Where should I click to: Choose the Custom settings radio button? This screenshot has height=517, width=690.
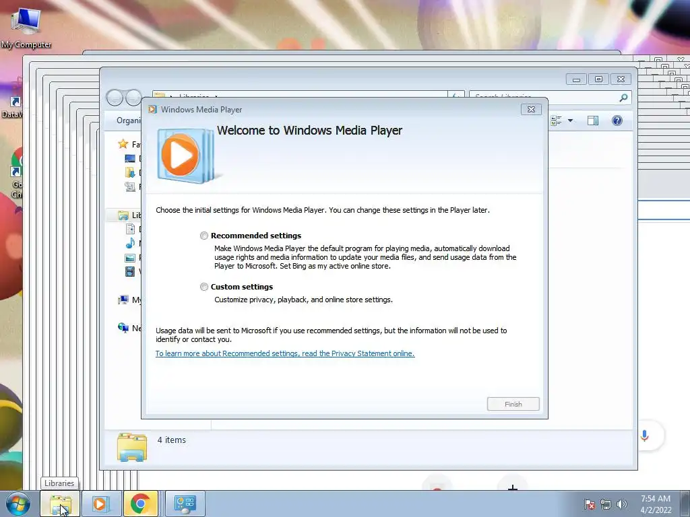[203, 287]
